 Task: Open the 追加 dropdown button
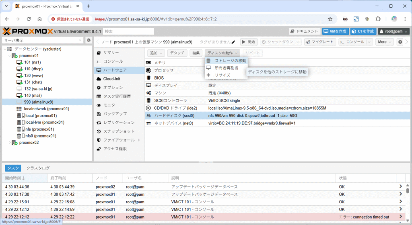tap(156, 53)
